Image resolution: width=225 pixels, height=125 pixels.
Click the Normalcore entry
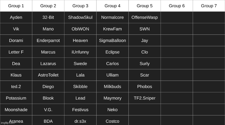(x=112, y=17)
